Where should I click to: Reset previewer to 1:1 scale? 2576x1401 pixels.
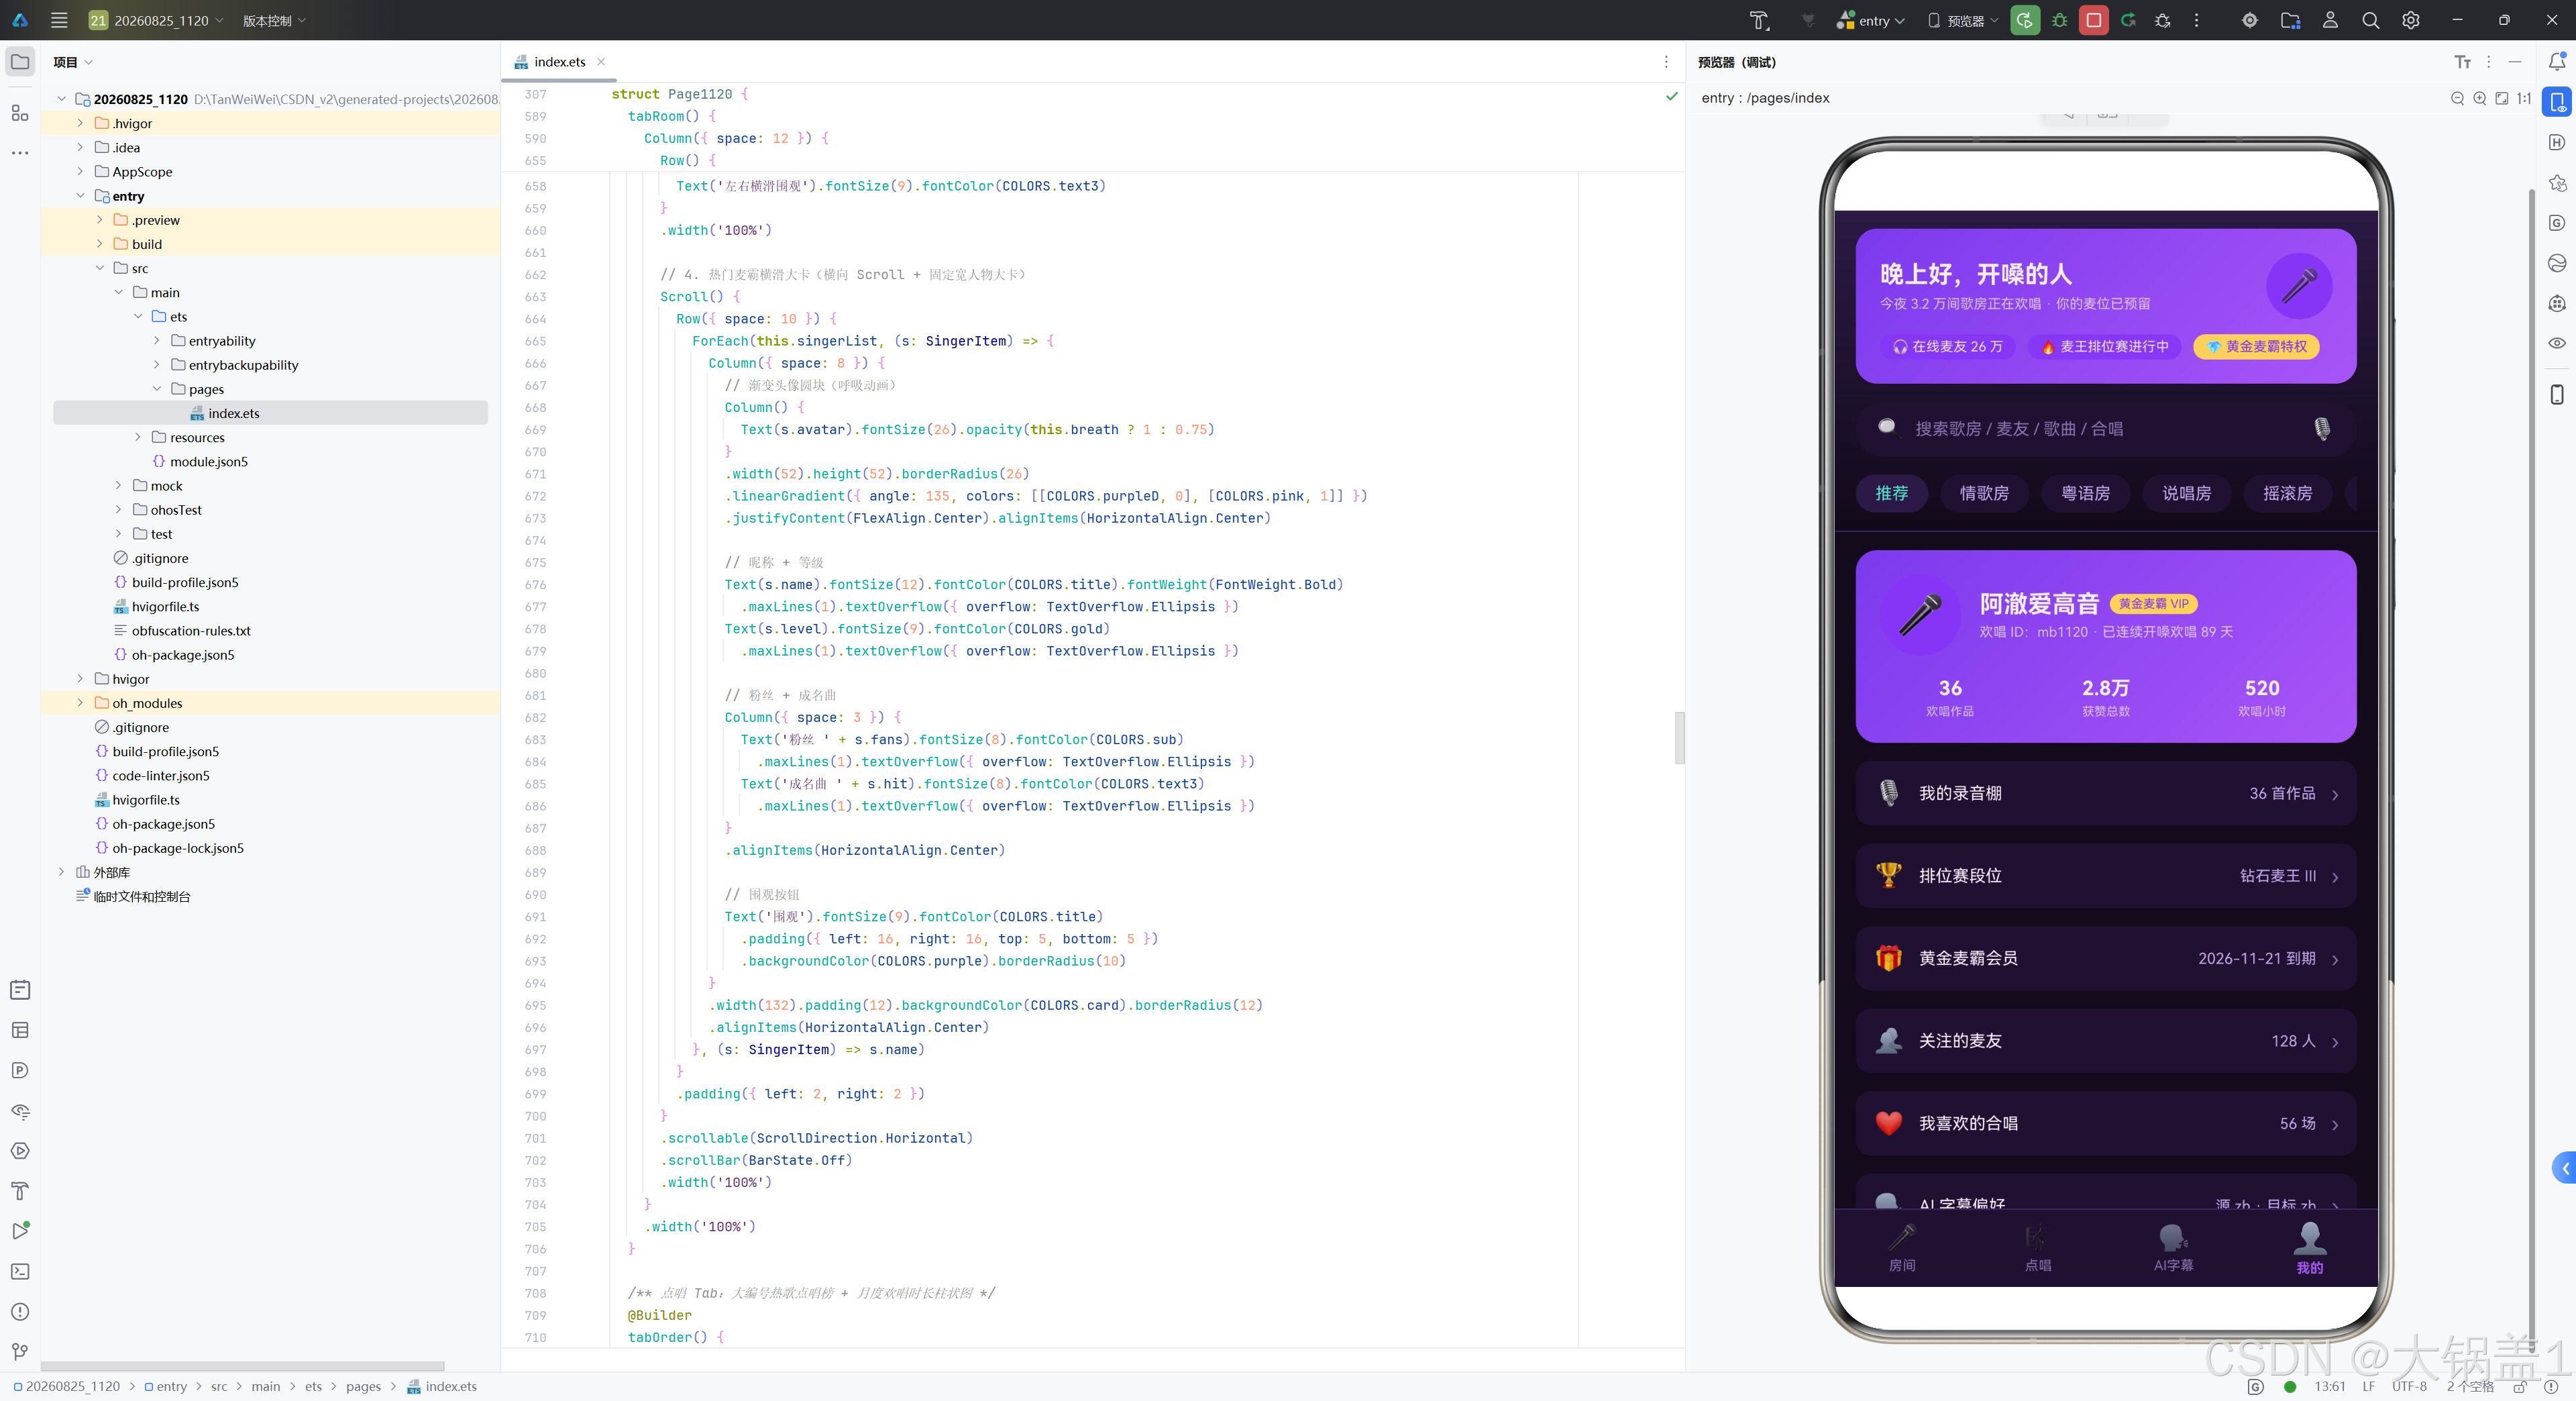tap(2523, 98)
